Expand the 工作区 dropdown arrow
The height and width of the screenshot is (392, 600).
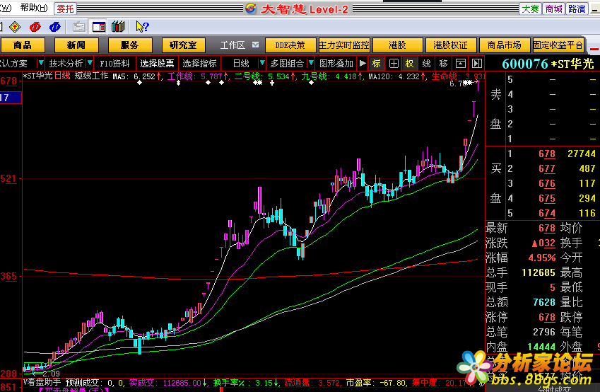(255, 45)
